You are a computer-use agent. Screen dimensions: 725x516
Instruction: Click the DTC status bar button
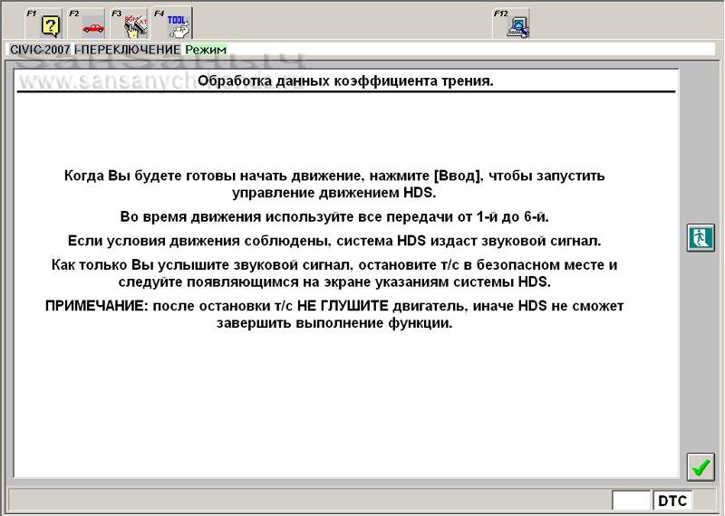[x=672, y=501]
